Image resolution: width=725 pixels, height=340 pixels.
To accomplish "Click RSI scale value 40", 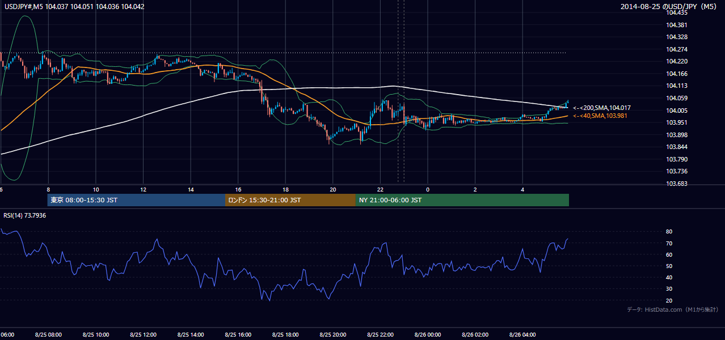I will [669, 278].
